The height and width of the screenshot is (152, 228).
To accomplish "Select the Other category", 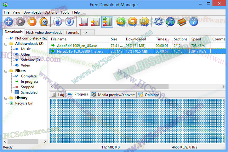I will point(25,54).
